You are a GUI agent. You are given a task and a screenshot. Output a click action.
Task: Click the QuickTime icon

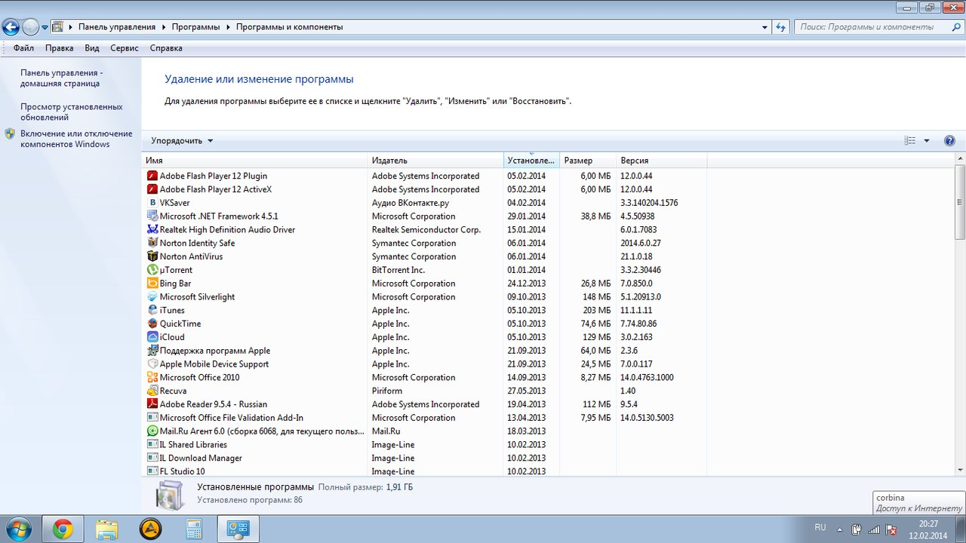click(x=152, y=324)
